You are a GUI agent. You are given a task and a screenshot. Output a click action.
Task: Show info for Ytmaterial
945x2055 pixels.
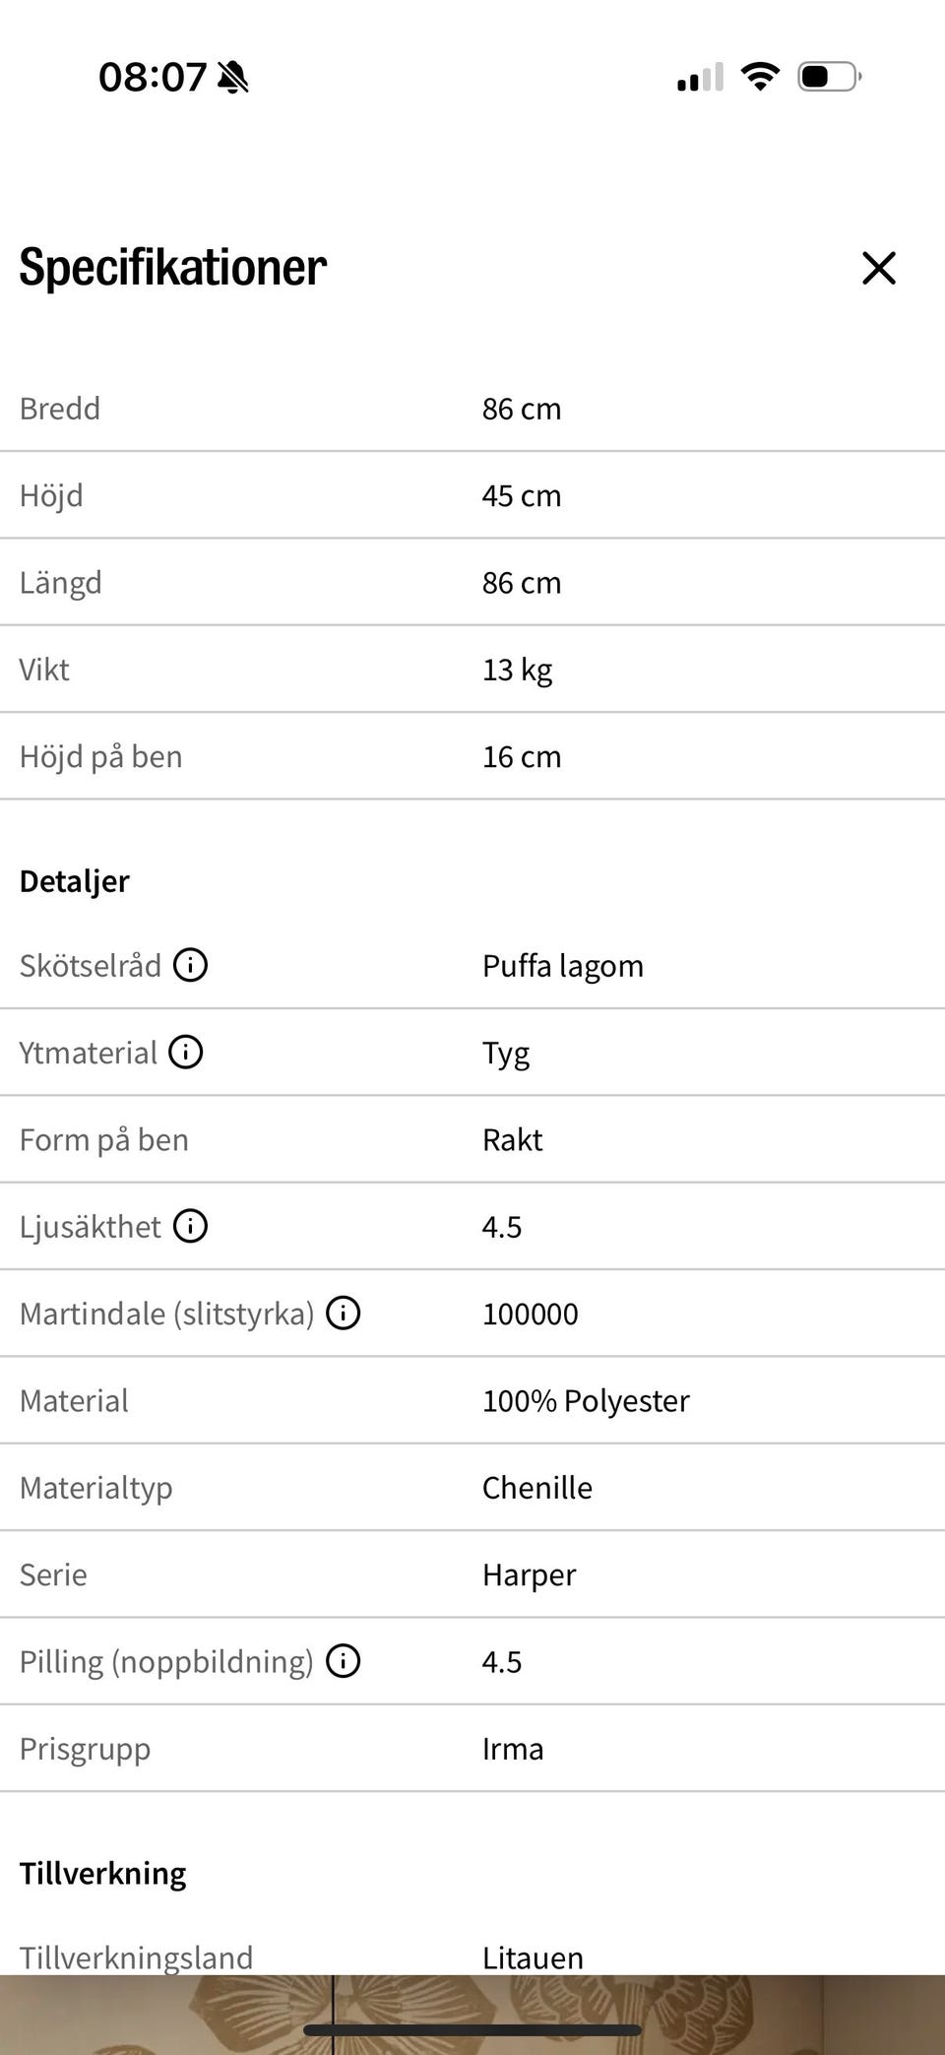(185, 1052)
